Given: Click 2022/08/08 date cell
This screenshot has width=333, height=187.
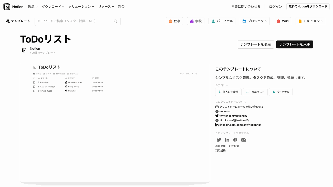Looking at the screenshot, I should pos(97,91).
